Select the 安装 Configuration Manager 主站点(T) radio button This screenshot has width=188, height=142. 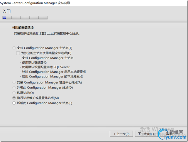[x=14, y=48]
